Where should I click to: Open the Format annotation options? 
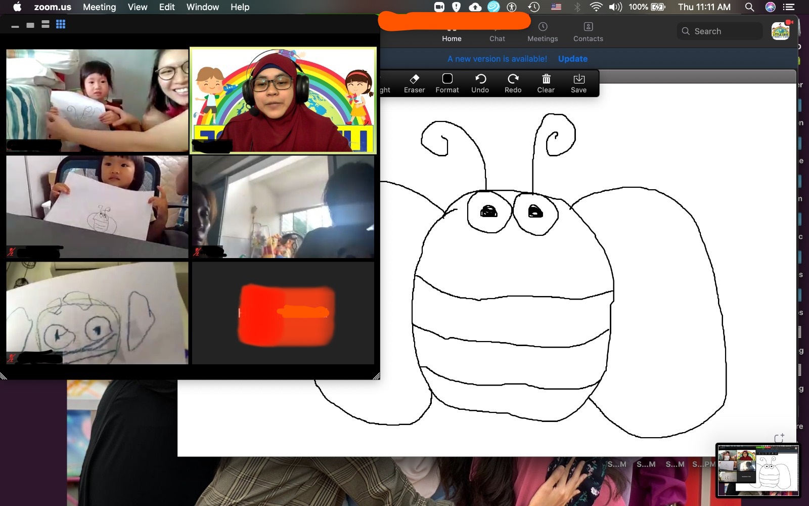[447, 83]
